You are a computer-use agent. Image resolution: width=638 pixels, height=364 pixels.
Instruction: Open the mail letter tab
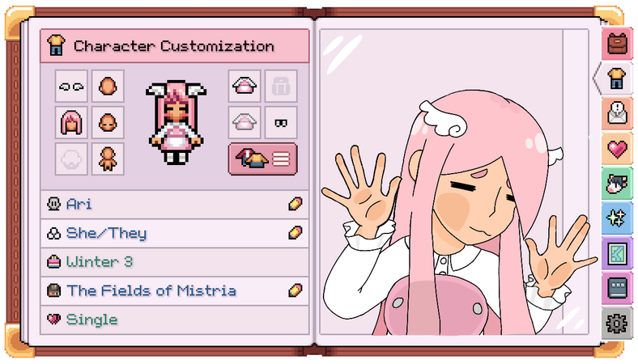[x=617, y=113]
